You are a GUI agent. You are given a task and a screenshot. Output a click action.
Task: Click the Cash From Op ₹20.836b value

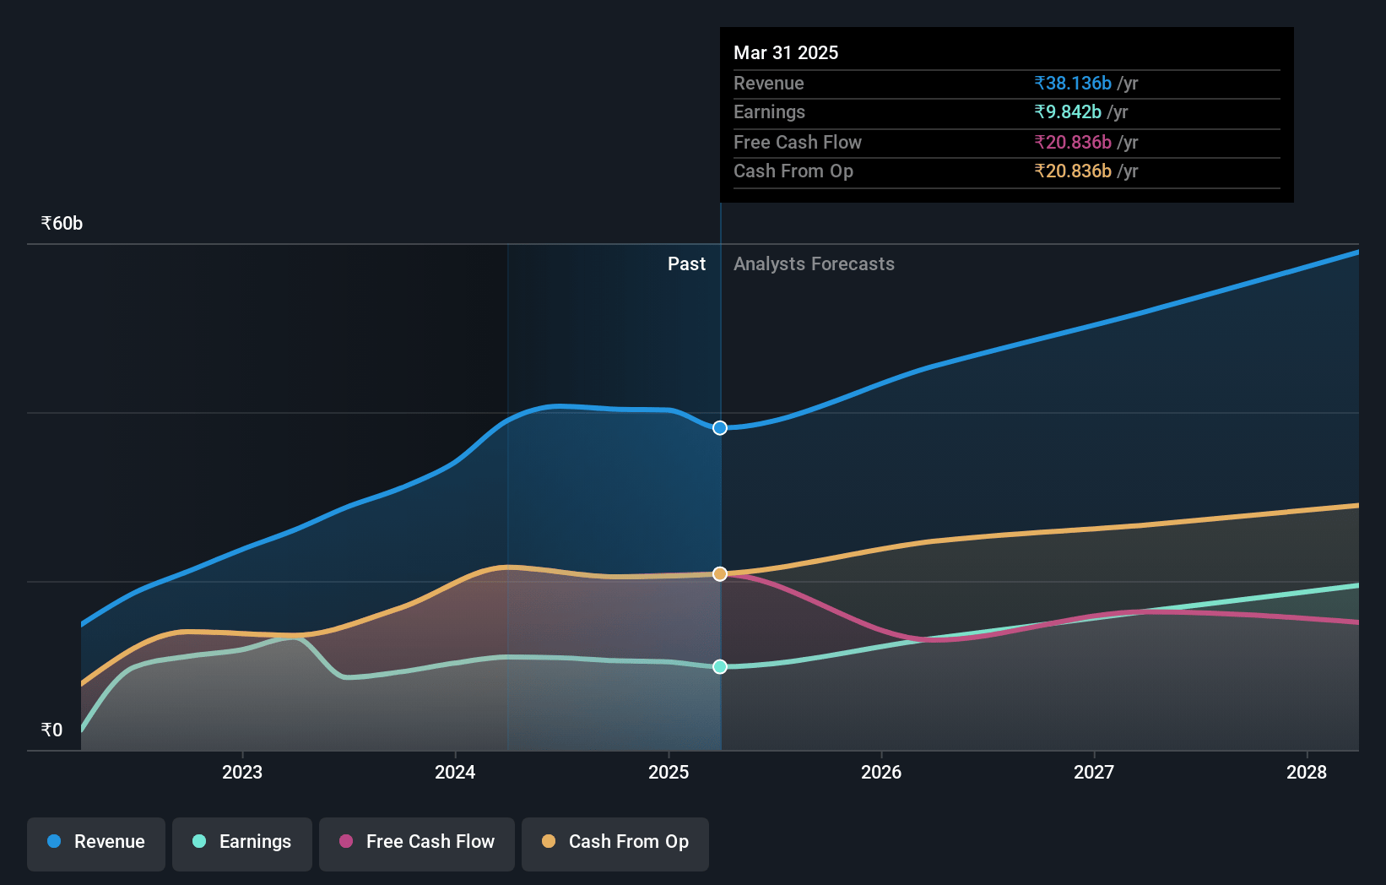pyautogui.click(x=1073, y=171)
